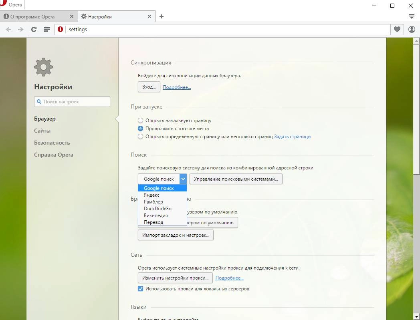This screenshot has height=320, width=420.
Task: Open the 'Сайты' settings section
Action: tap(42, 131)
